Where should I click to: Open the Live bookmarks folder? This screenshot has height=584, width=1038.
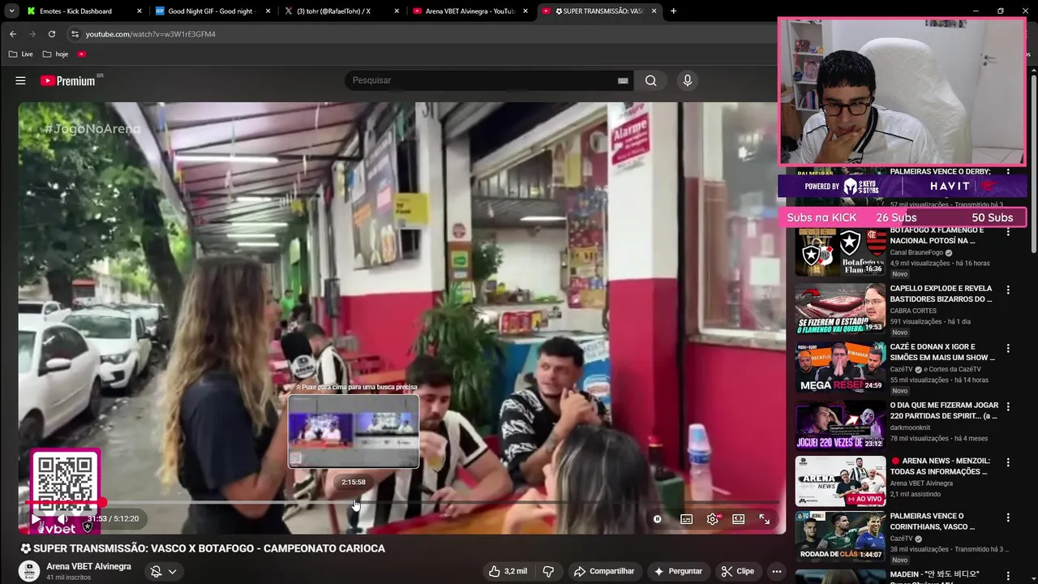click(x=21, y=54)
